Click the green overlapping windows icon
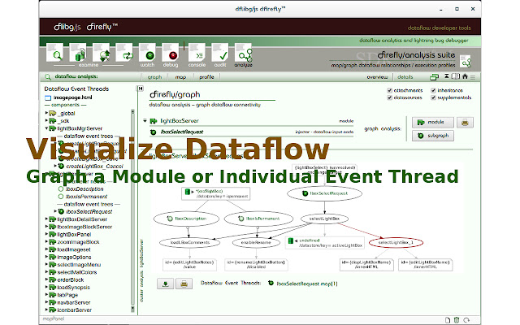 click(434, 77)
